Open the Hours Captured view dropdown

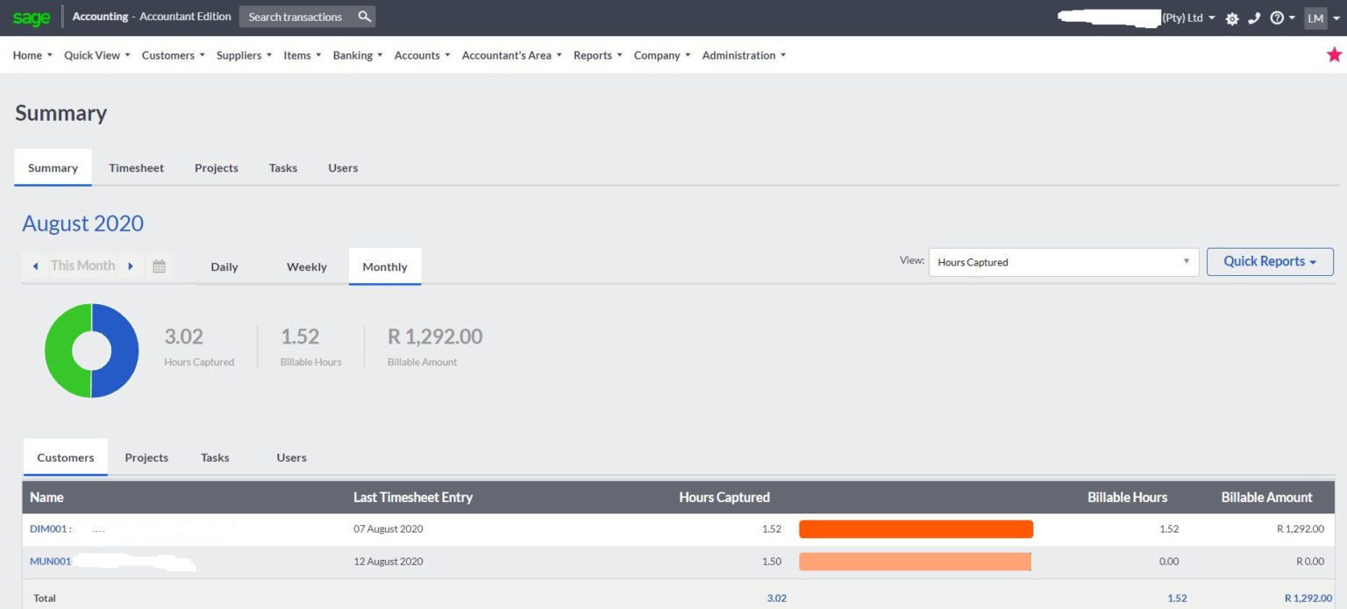[x=1063, y=261]
